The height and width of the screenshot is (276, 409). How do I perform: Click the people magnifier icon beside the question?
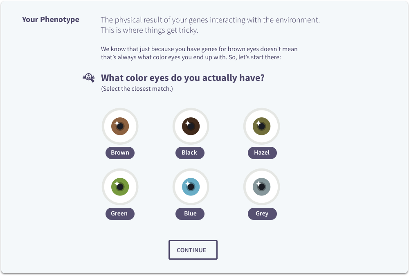(89, 78)
